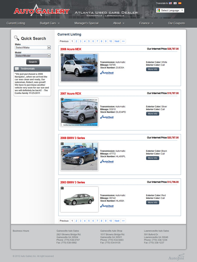Open the 2008 Acura MDX title link

[x=71, y=49]
